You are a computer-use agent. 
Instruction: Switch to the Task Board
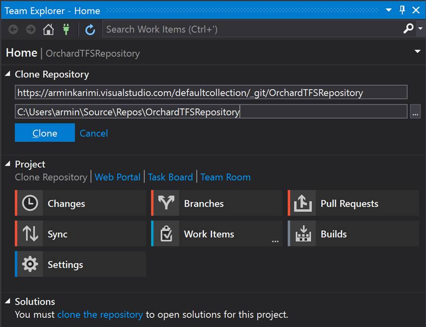click(170, 177)
